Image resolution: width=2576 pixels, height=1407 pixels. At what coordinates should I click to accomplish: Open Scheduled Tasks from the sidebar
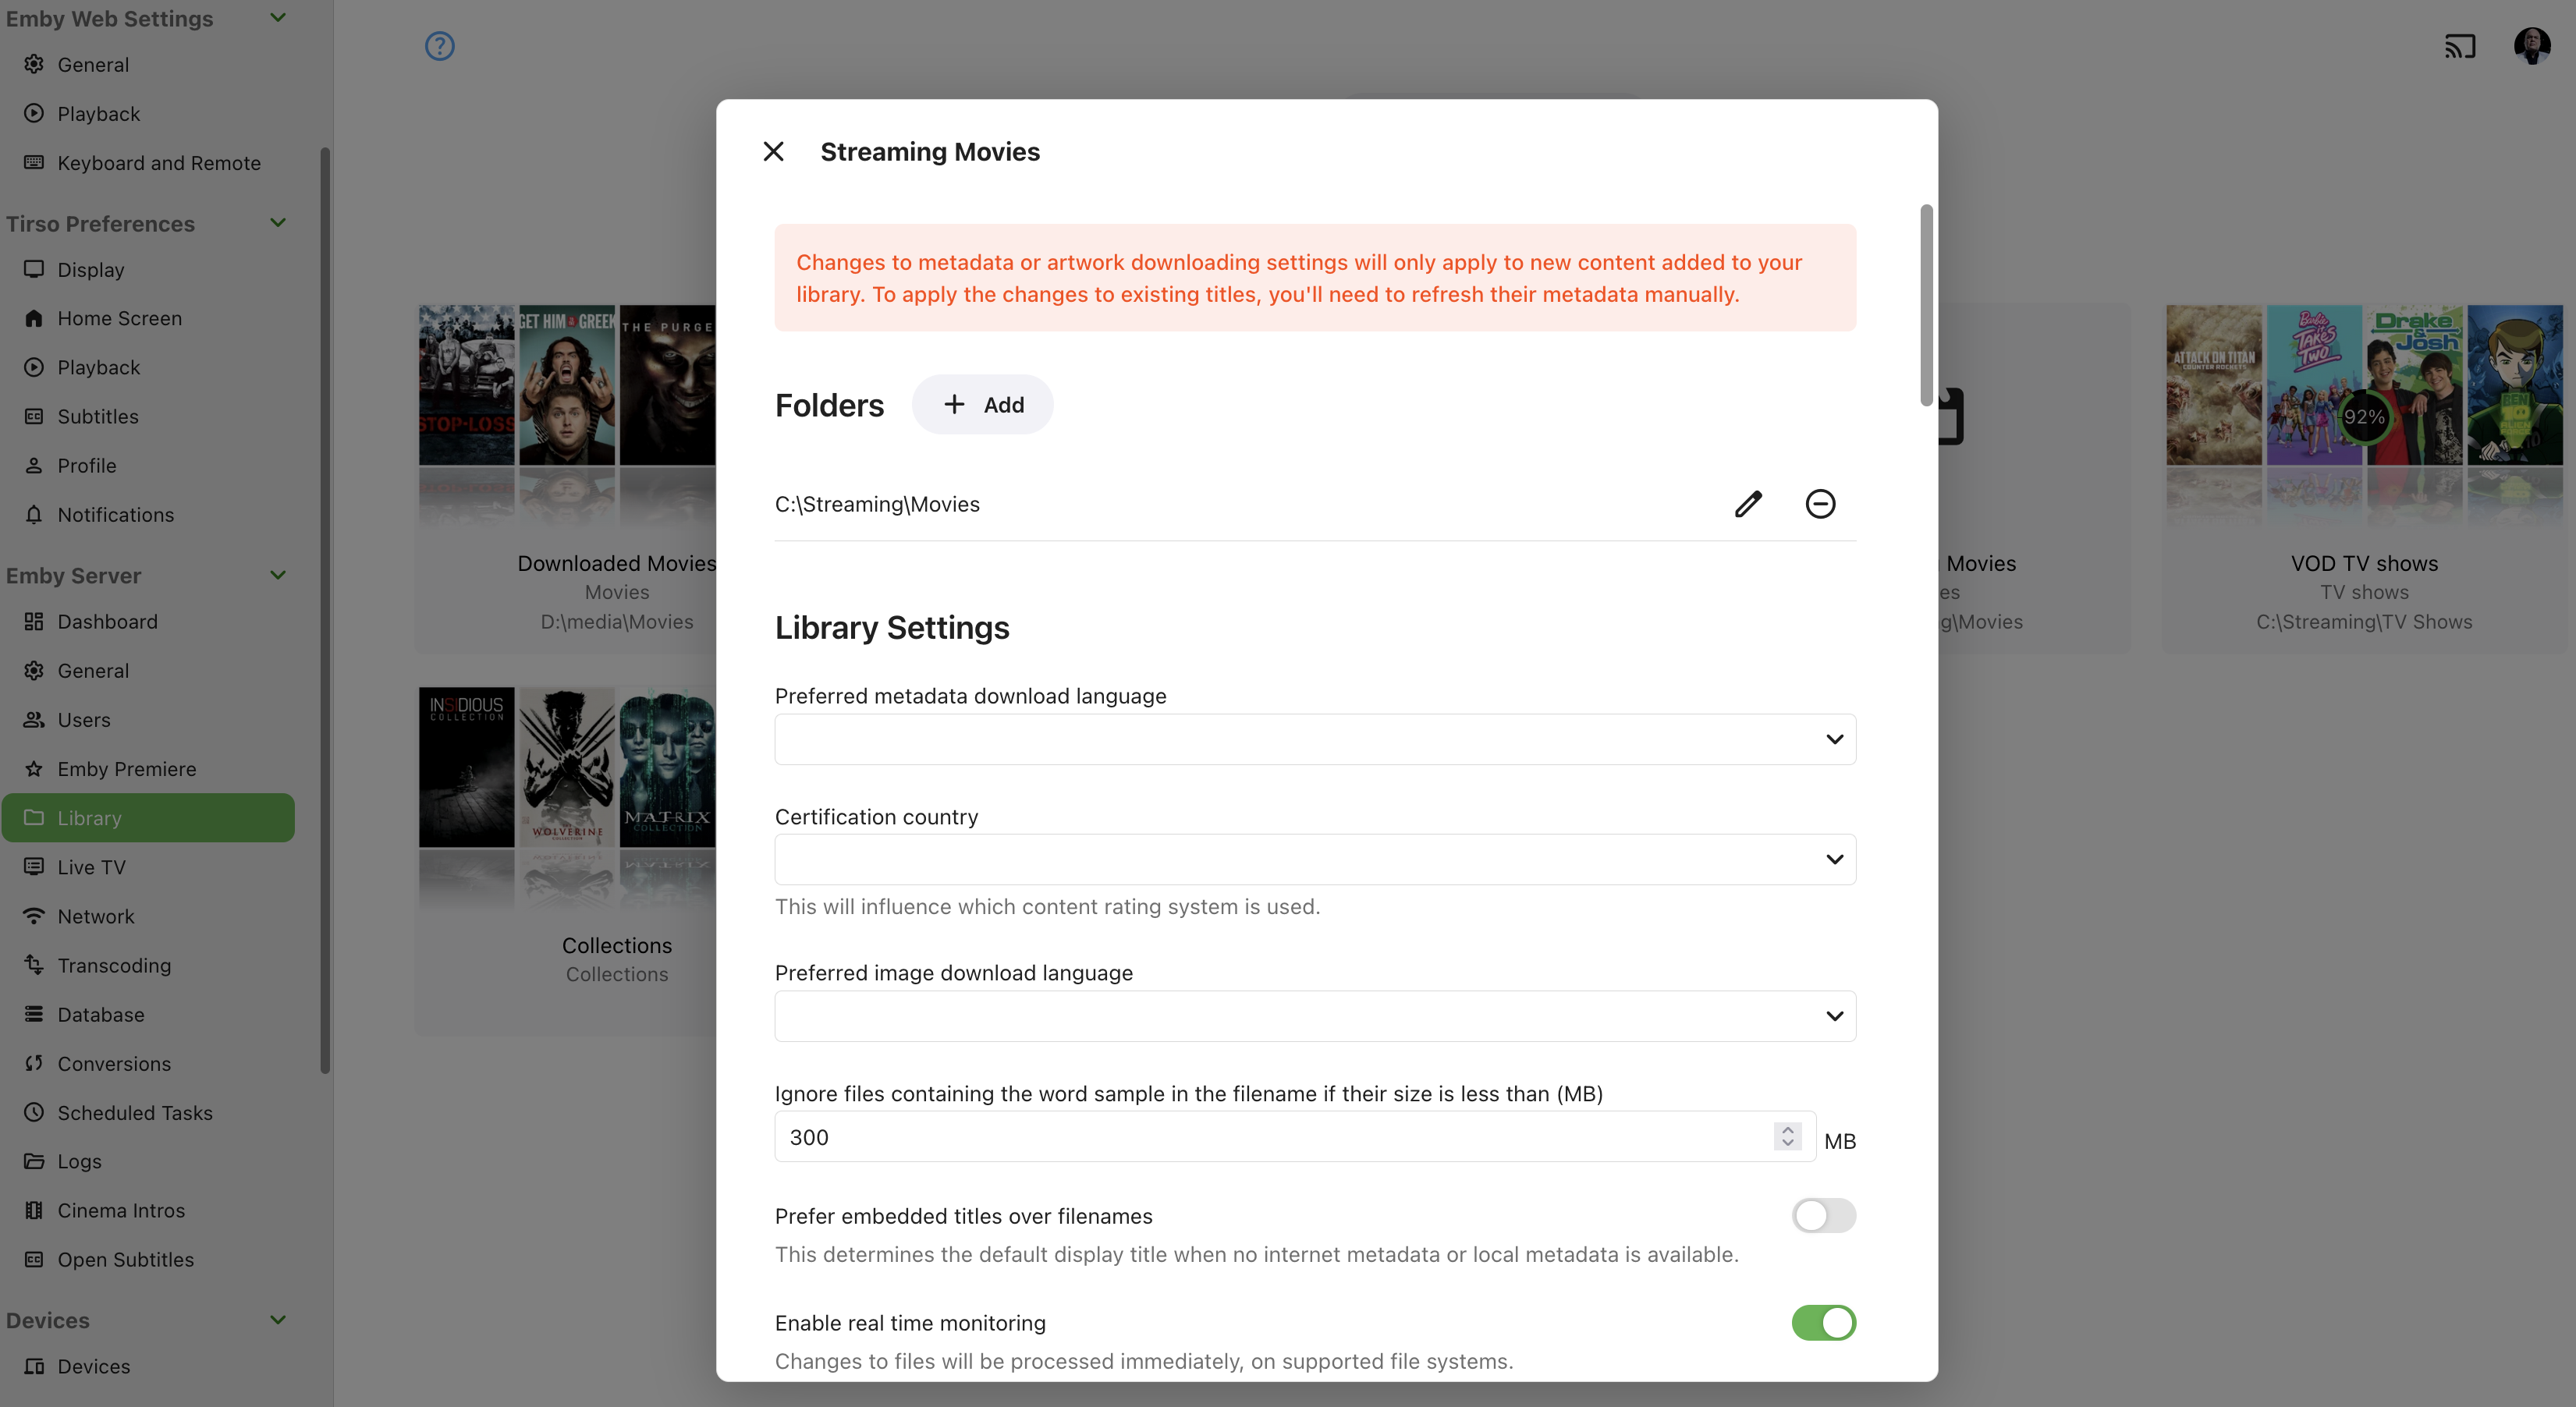(135, 1112)
